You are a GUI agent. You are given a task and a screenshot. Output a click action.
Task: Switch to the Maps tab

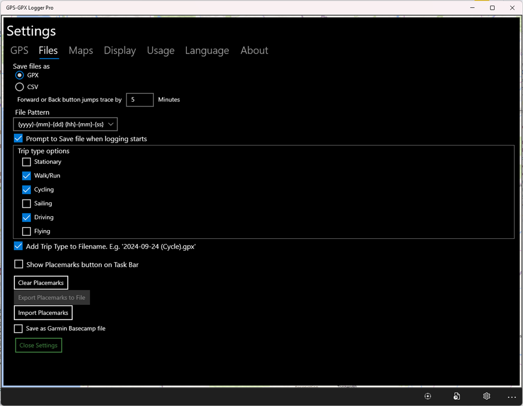(x=81, y=51)
